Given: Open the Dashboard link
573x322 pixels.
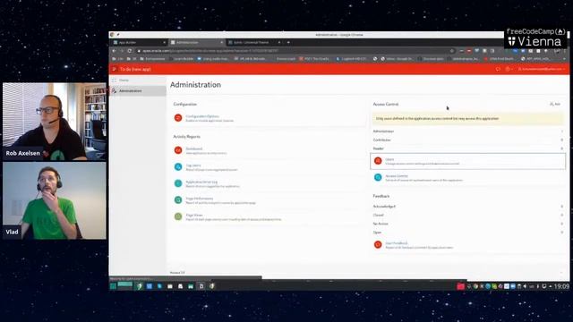Looking at the screenshot, I should 194,148.
